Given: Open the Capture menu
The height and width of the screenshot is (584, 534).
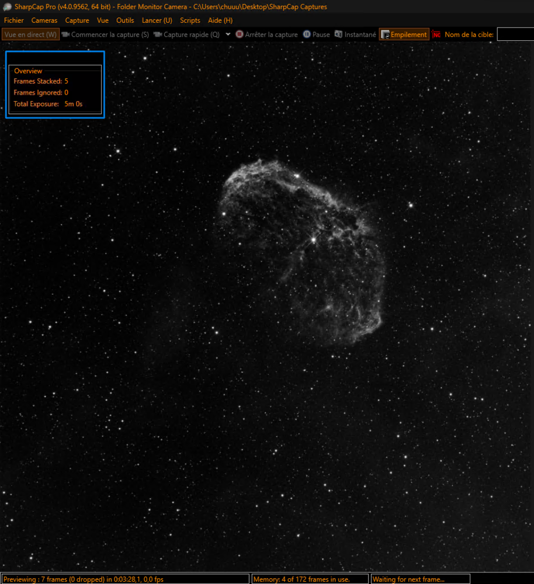Looking at the screenshot, I should point(77,20).
